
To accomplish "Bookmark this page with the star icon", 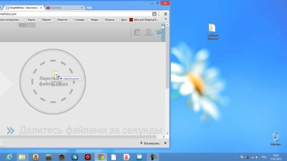I will 159,14.
